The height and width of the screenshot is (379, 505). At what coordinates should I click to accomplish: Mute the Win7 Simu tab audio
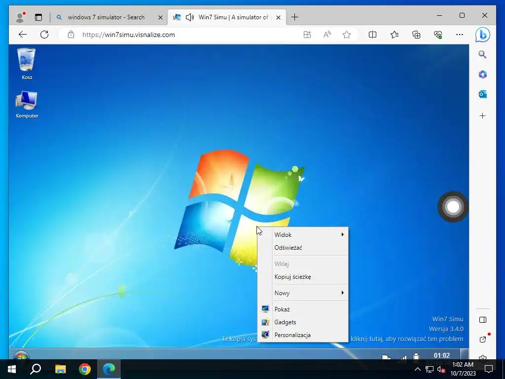[x=190, y=17]
